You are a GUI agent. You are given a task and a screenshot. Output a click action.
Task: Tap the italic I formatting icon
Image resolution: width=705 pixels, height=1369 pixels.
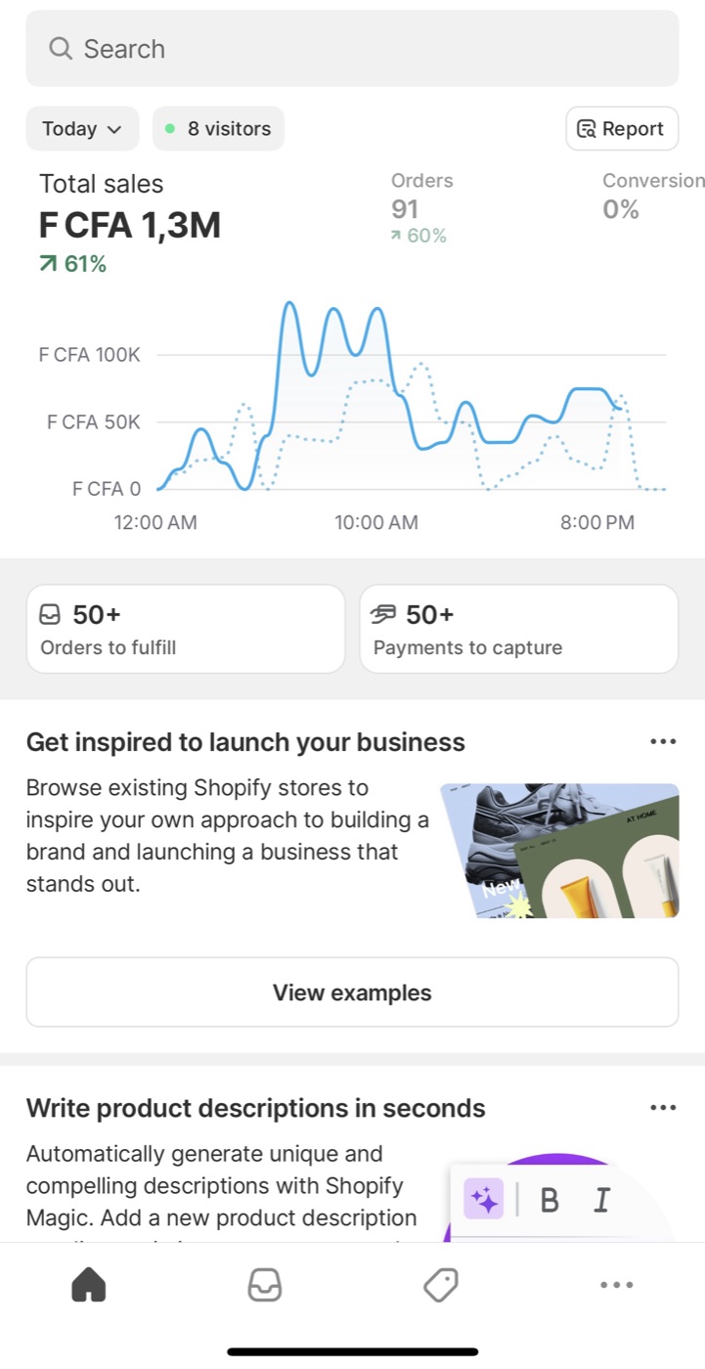coord(601,1200)
